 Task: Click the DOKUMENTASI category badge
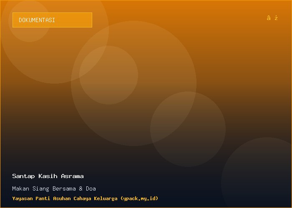tap(52, 20)
